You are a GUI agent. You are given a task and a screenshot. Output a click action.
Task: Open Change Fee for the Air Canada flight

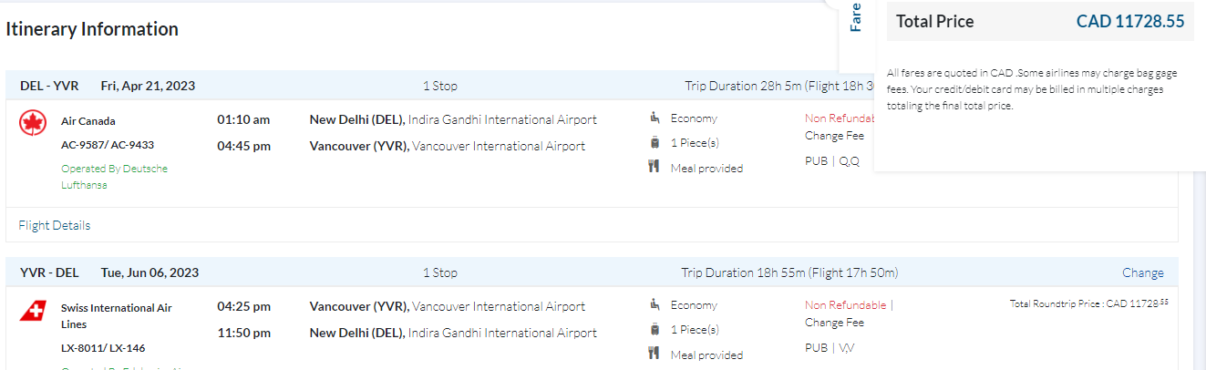(834, 136)
